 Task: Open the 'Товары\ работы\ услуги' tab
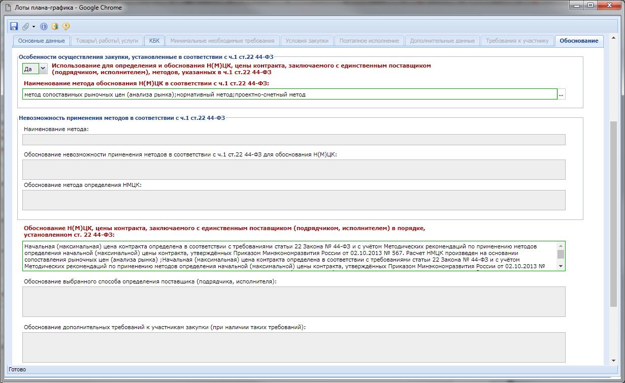tap(107, 41)
